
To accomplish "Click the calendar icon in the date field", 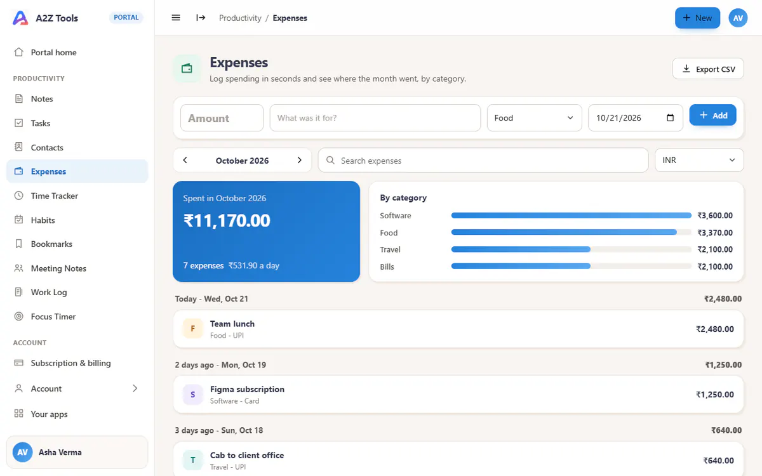I will click(671, 118).
